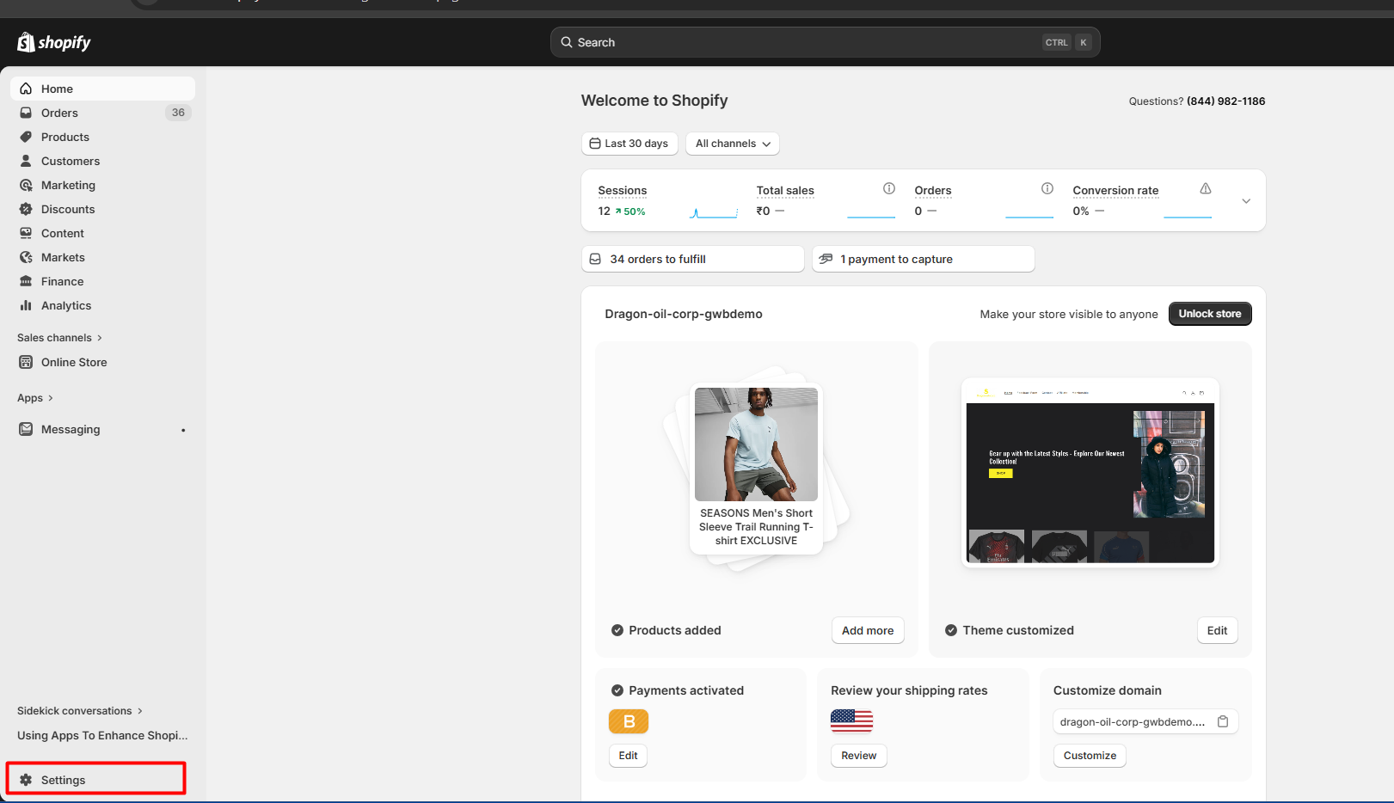Open the All channels dropdown

click(733, 144)
